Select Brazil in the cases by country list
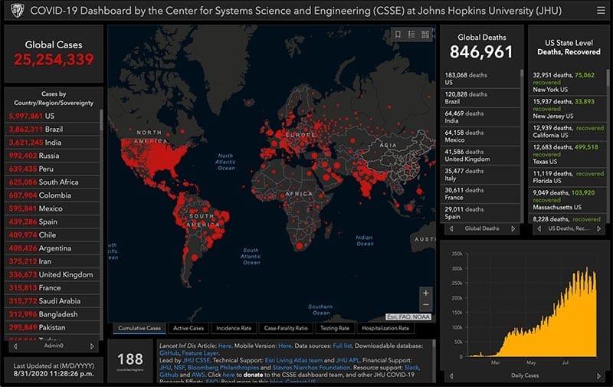 (x=52, y=130)
